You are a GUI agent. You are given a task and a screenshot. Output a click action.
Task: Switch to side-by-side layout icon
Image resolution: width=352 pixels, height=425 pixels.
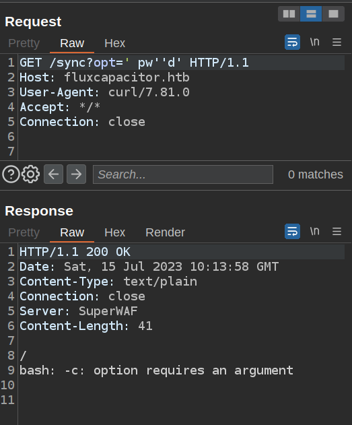[x=289, y=14]
